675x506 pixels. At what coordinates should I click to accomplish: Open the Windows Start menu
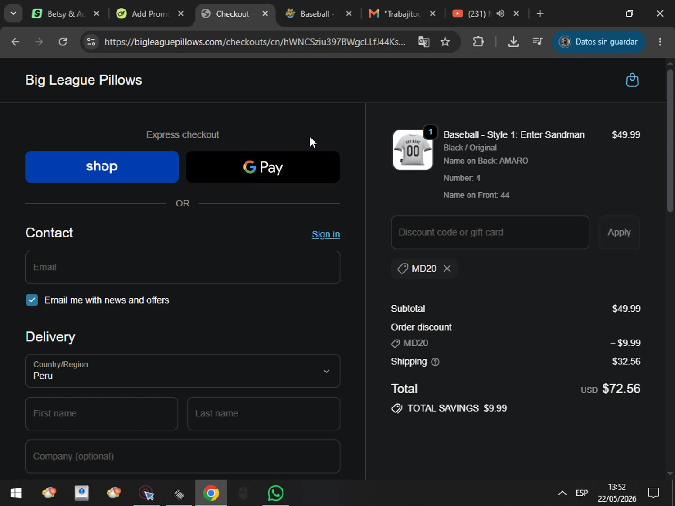point(16,493)
